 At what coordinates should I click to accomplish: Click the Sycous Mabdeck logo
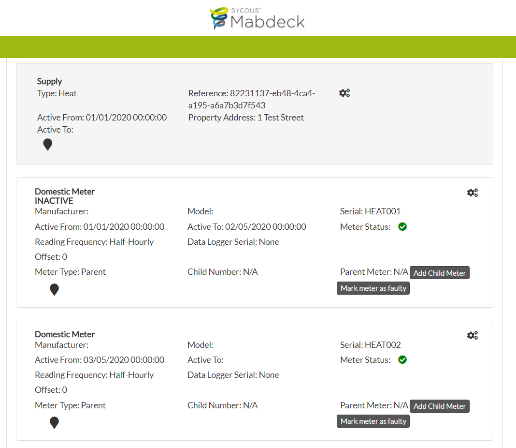pyautogui.click(x=257, y=18)
